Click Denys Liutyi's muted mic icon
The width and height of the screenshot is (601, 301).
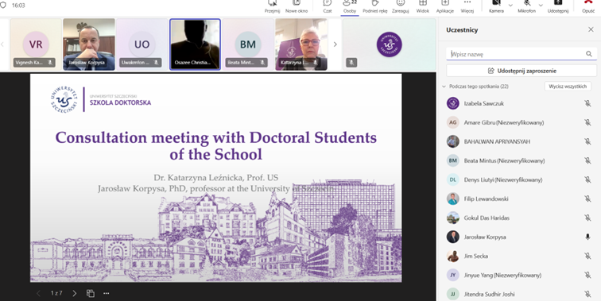coord(587,179)
